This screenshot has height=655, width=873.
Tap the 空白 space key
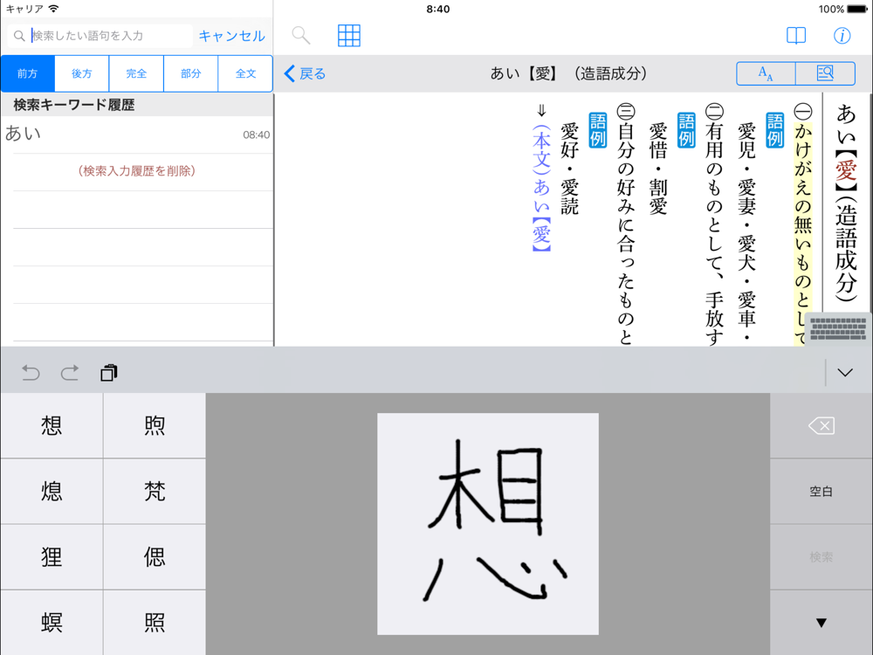[x=821, y=491]
